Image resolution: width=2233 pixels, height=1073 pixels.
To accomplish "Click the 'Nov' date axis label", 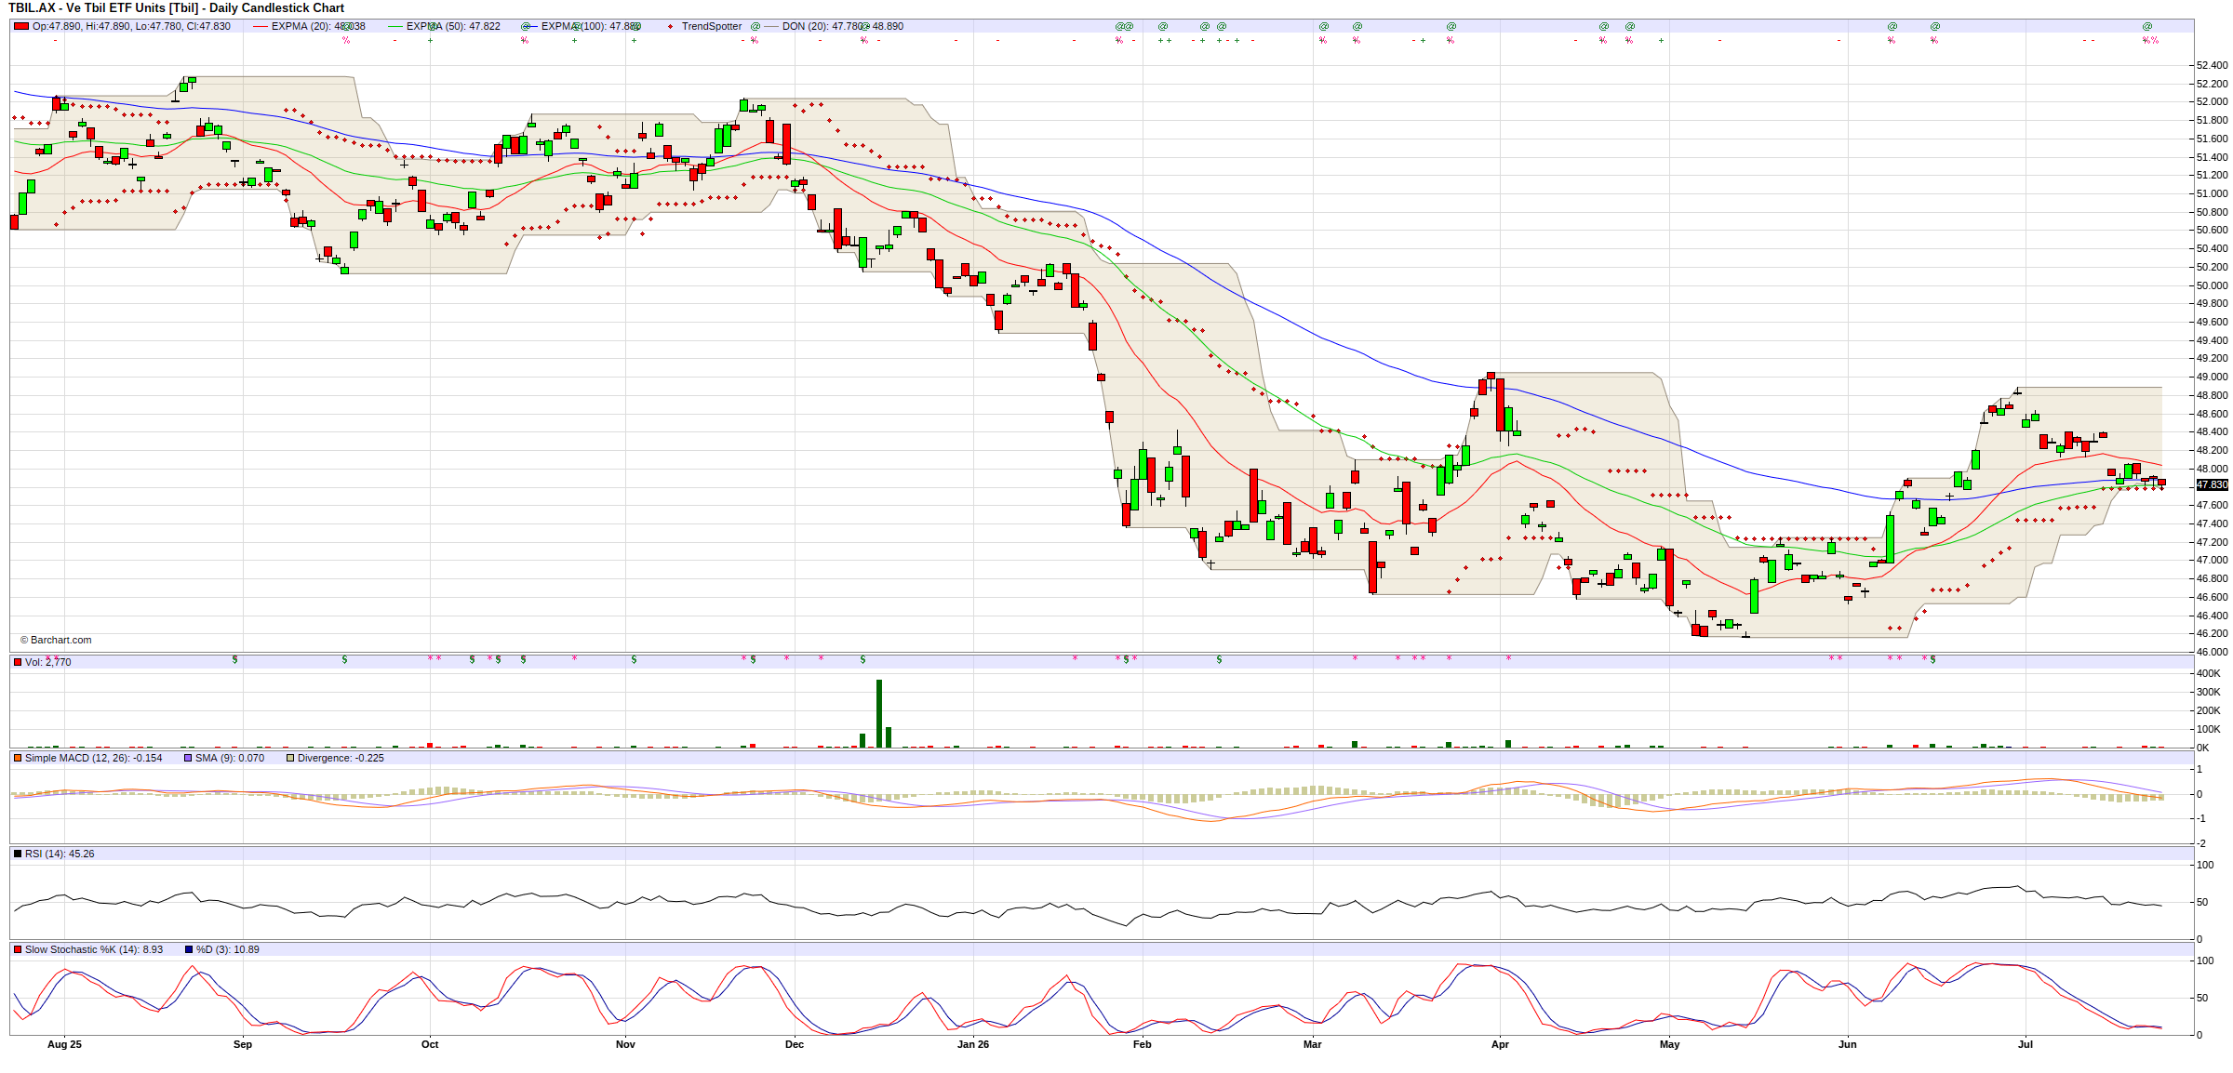I will (x=625, y=1044).
